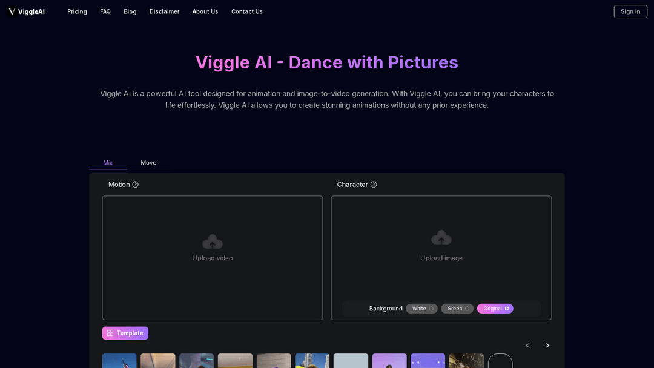
Task: Select the Original background option
Action: coord(495,308)
